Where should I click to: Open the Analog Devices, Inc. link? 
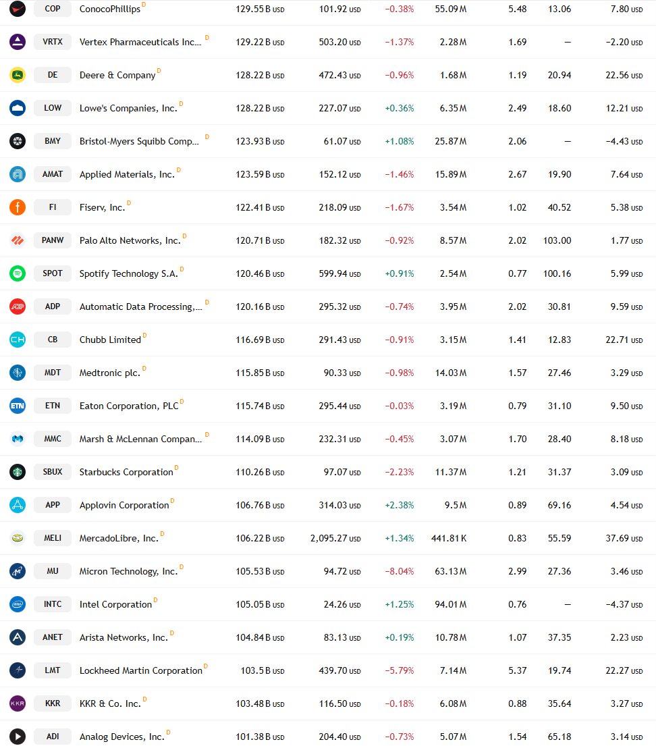[121, 737]
